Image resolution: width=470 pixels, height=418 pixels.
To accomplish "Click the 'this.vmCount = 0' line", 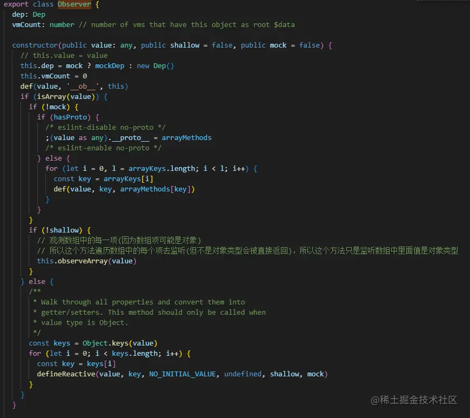I will point(53,76).
